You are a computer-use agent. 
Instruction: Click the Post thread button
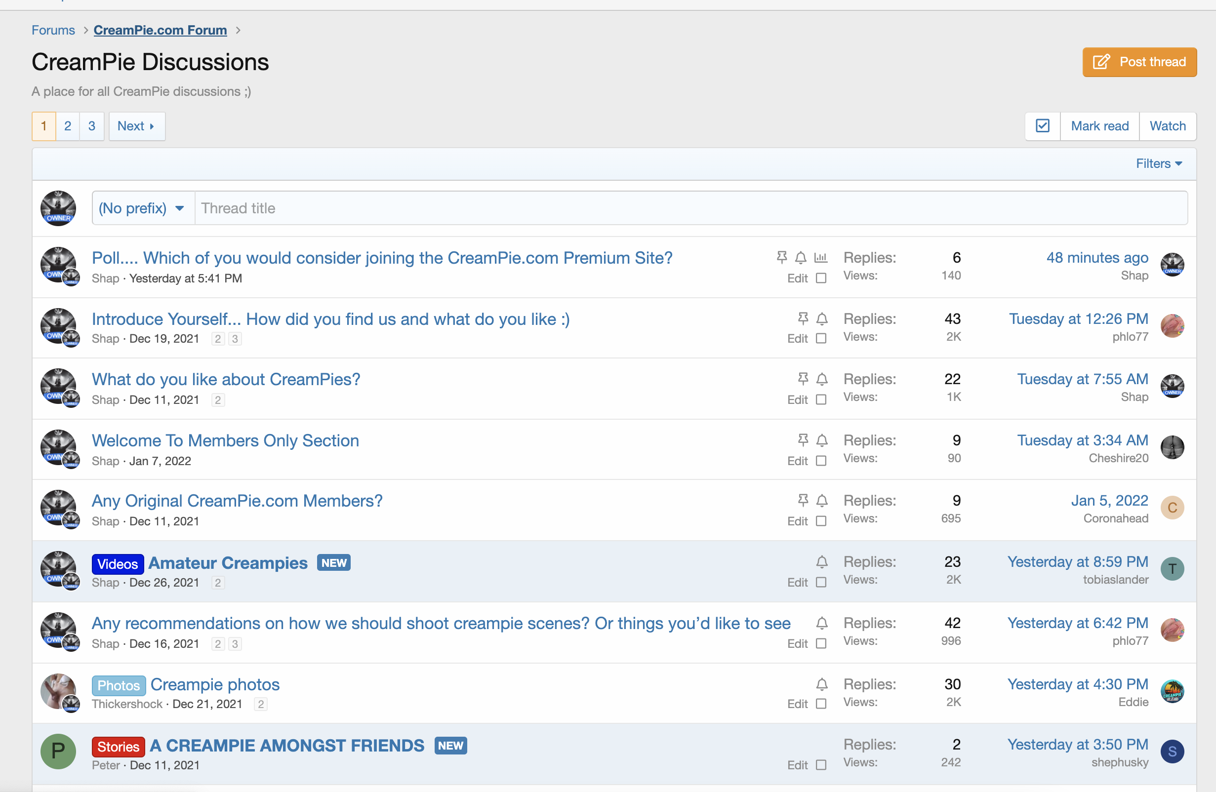(x=1139, y=62)
